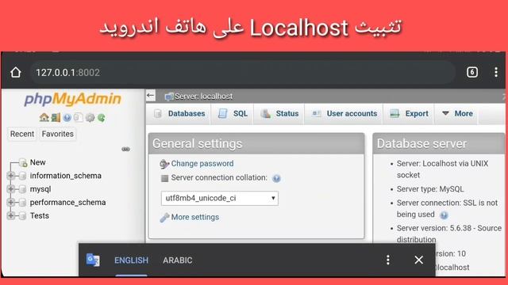508x285 pixels.
Task: Expand the Tests database node
Action: pyautogui.click(x=10, y=215)
